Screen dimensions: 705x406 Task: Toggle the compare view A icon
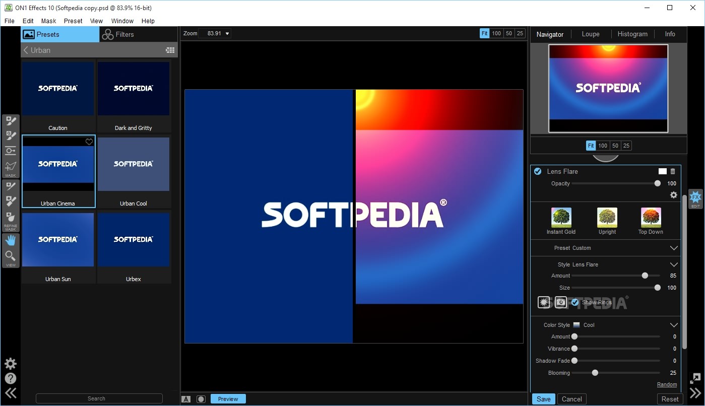[186, 399]
